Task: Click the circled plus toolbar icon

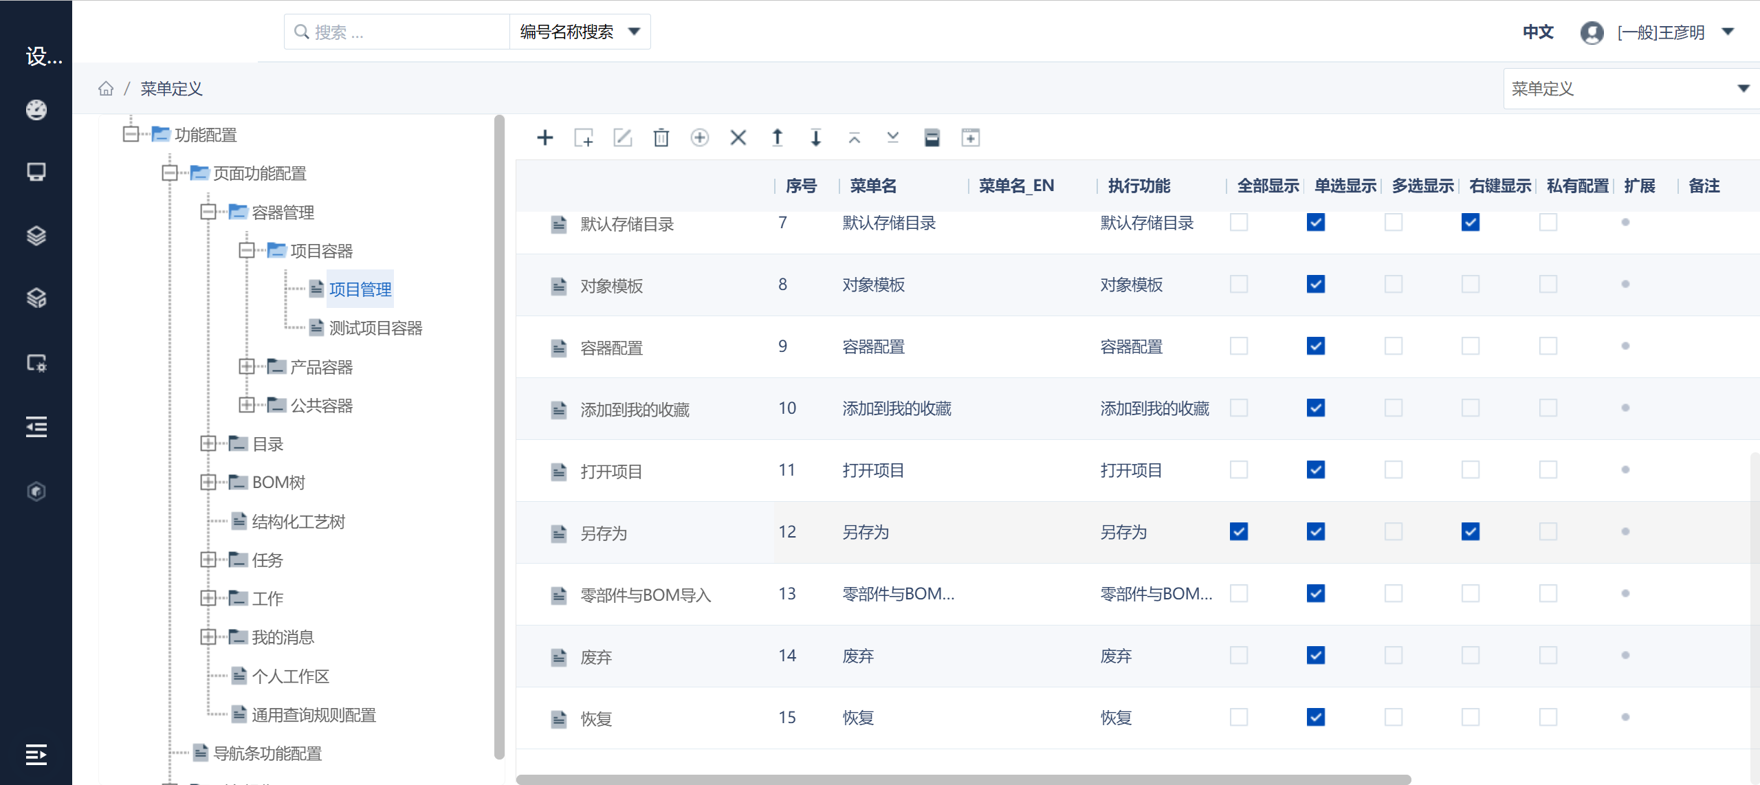Action: click(699, 137)
